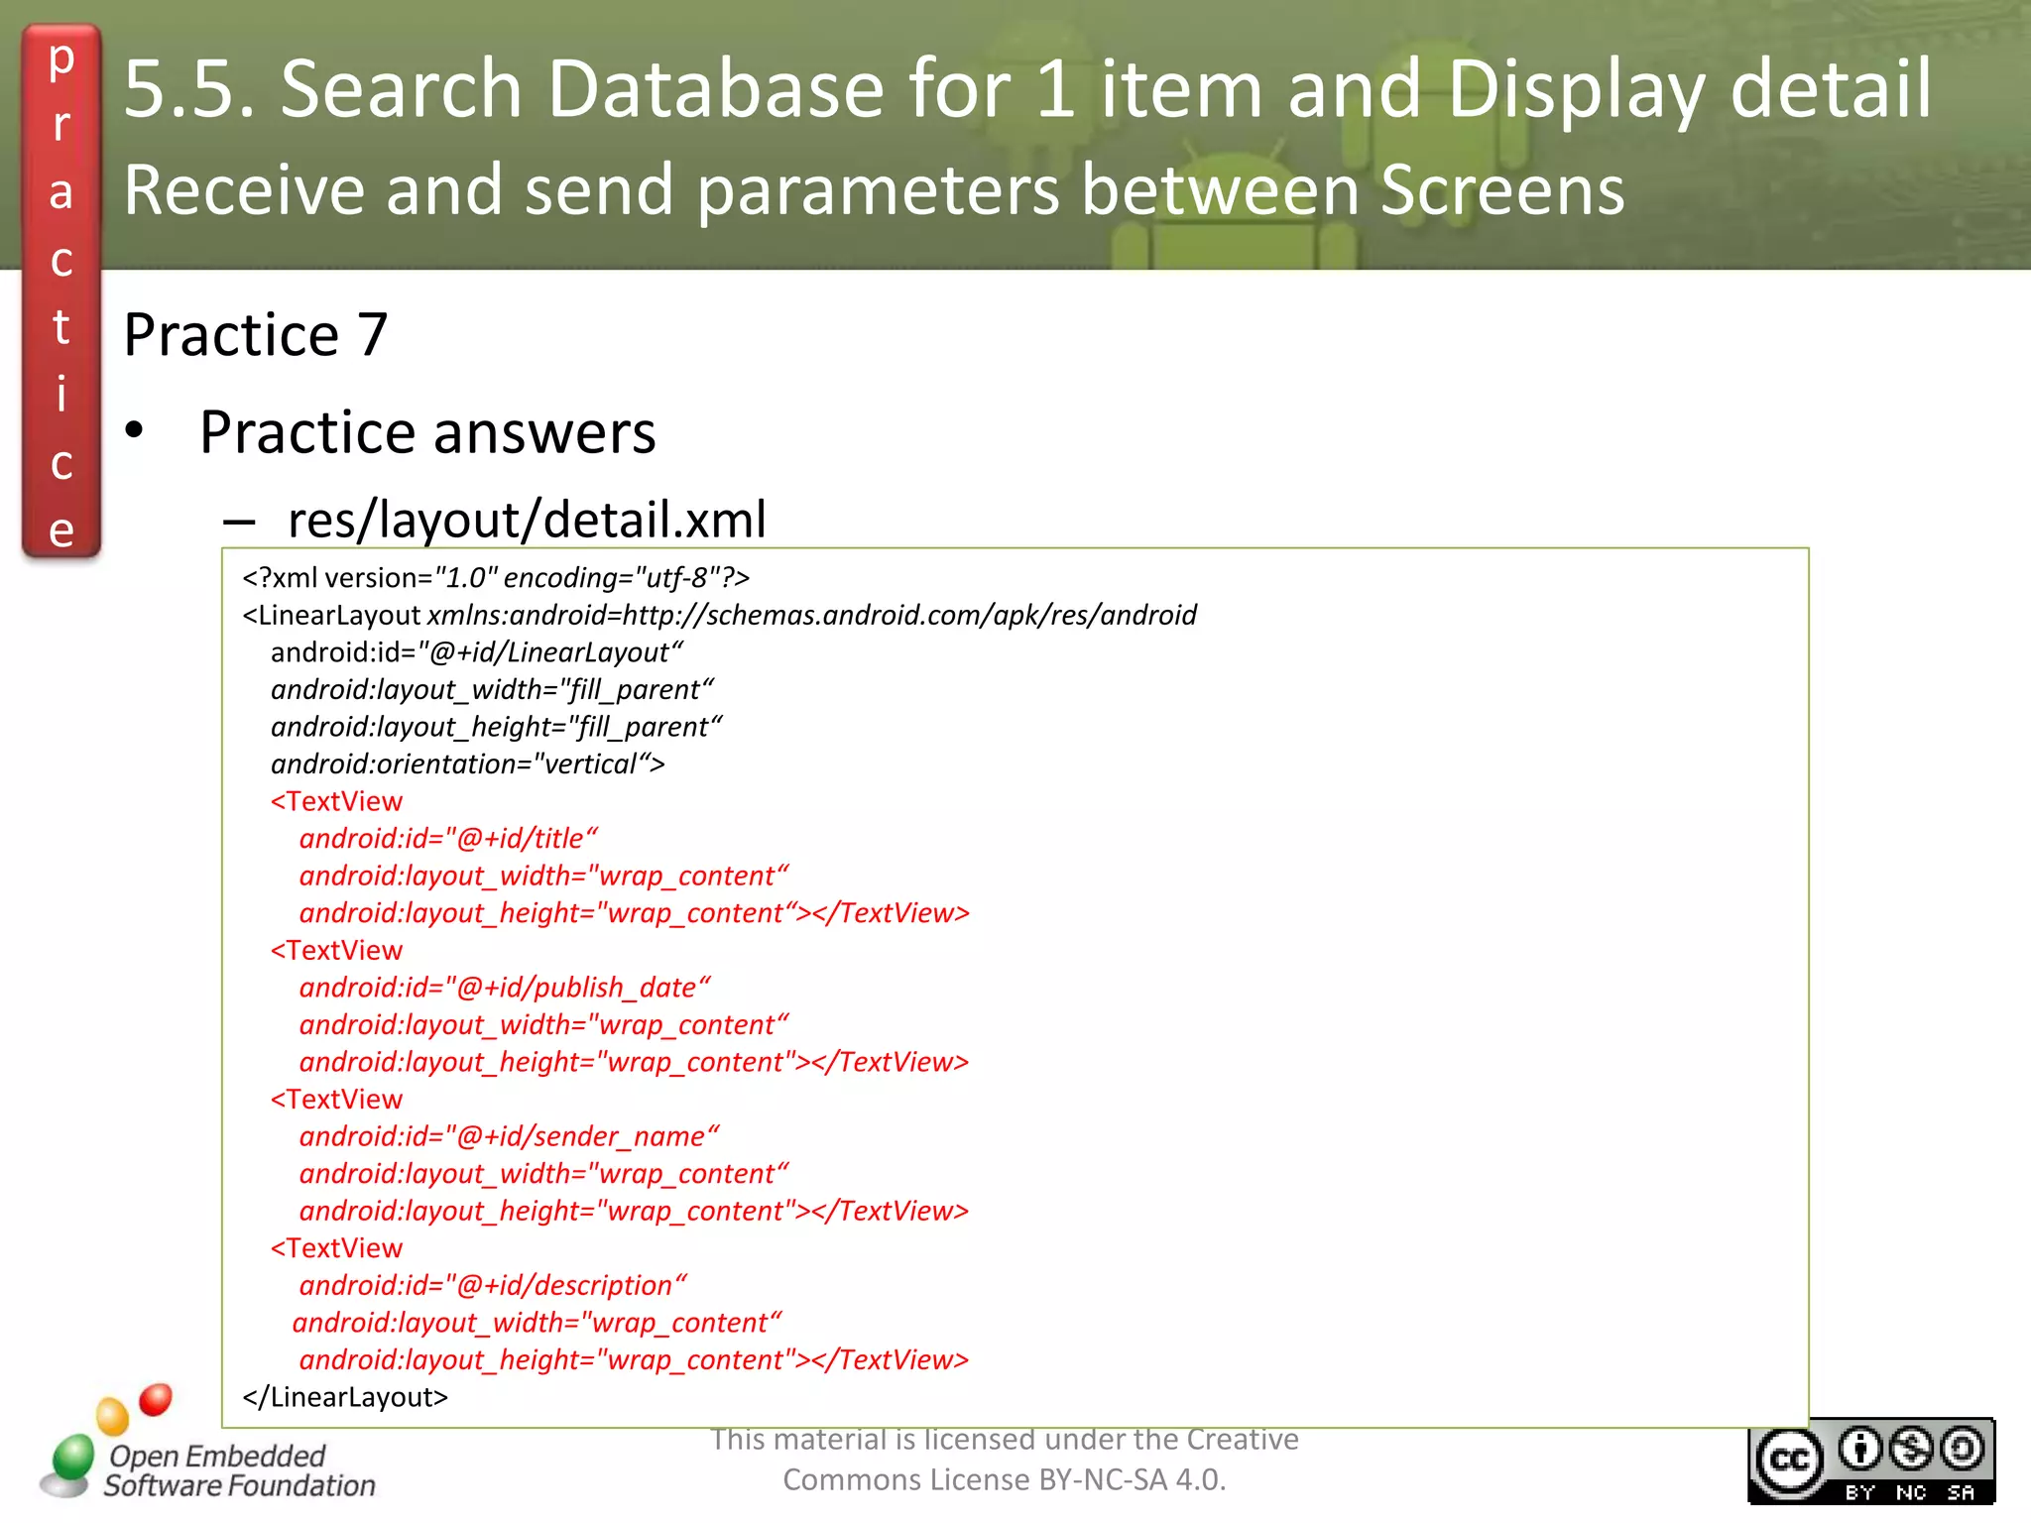Click the '<TextView' tag above publish_date id
This screenshot has width=2031, height=1523.
[336, 950]
